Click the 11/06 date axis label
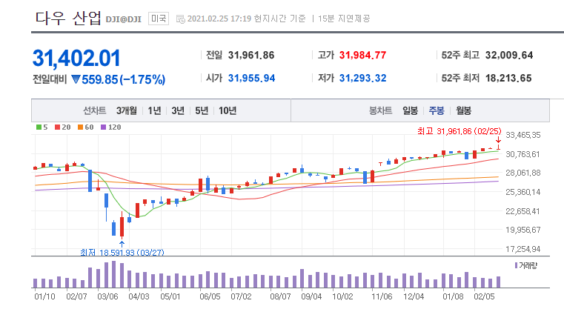The width and height of the screenshot is (564, 312). tap(382, 296)
